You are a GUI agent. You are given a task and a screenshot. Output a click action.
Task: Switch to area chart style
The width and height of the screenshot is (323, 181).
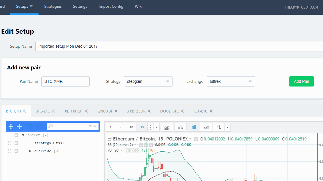point(206,127)
